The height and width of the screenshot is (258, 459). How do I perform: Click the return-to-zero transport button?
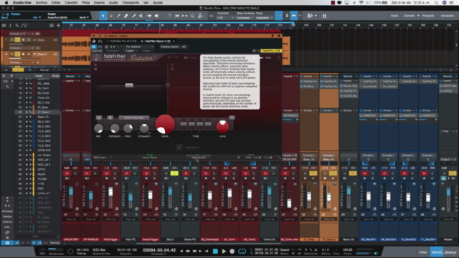207,251
